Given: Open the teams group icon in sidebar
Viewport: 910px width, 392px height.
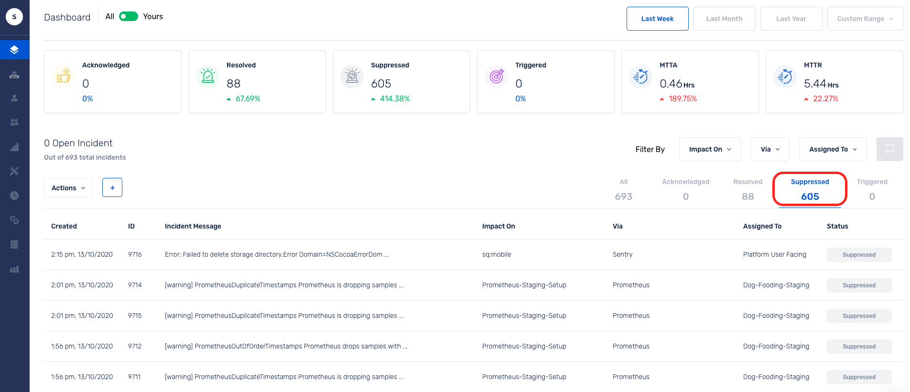Looking at the screenshot, I should [x=14, y=122].
